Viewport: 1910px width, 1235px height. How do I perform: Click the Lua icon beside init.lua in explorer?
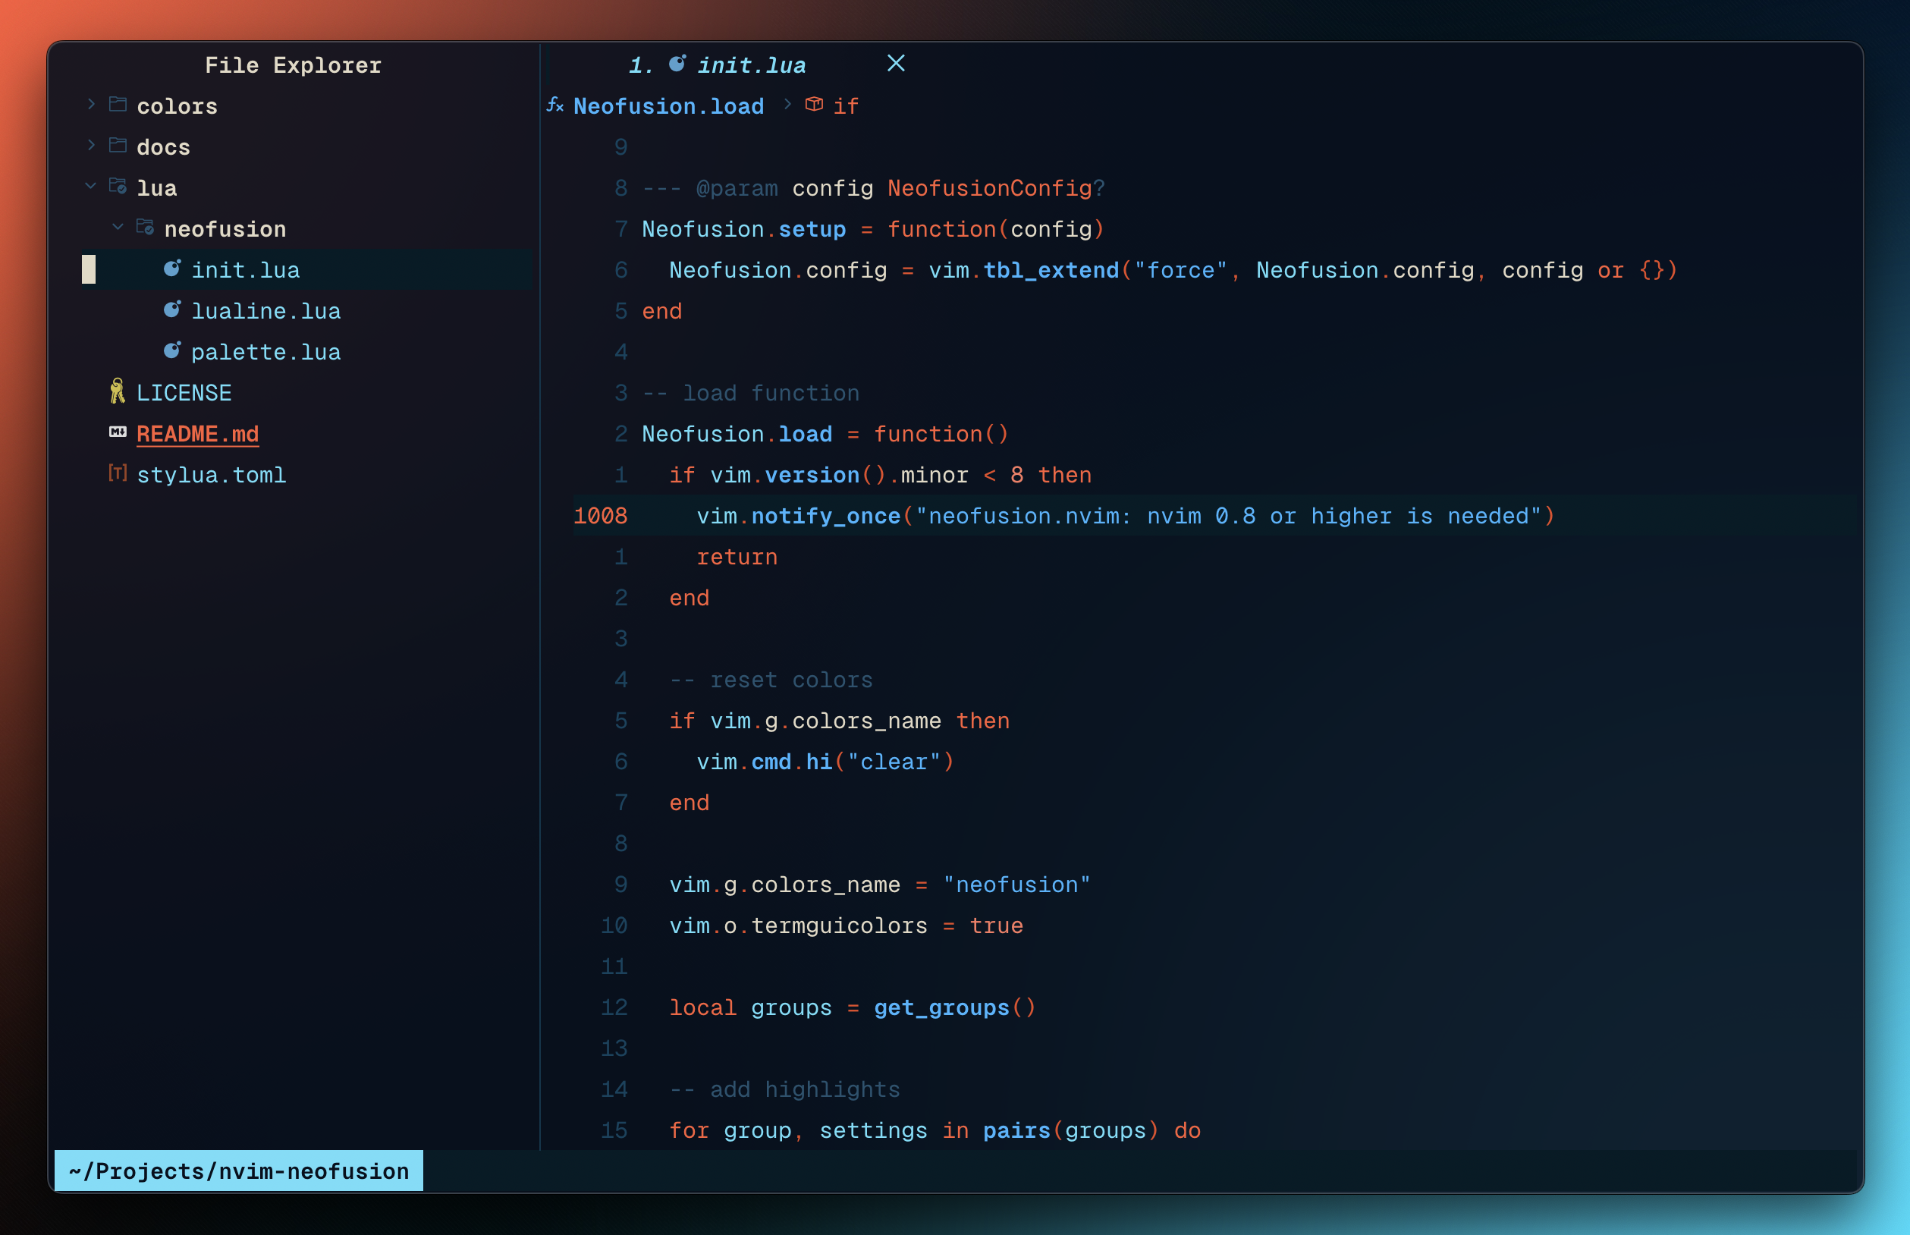point(171,269)
